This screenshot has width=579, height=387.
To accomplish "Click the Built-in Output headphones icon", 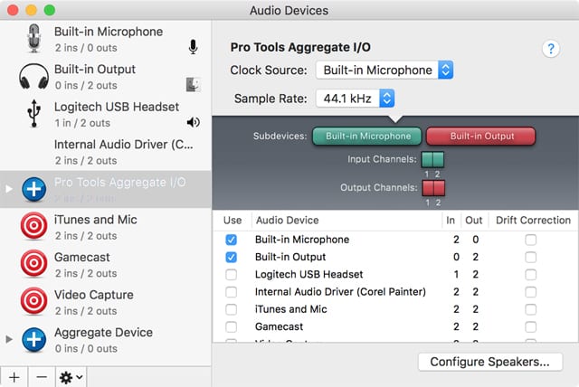I will click(x=34, y=77).
